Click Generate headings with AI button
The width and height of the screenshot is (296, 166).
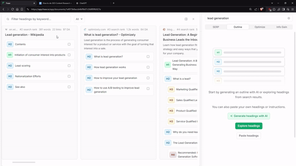(x=249, y=116)
